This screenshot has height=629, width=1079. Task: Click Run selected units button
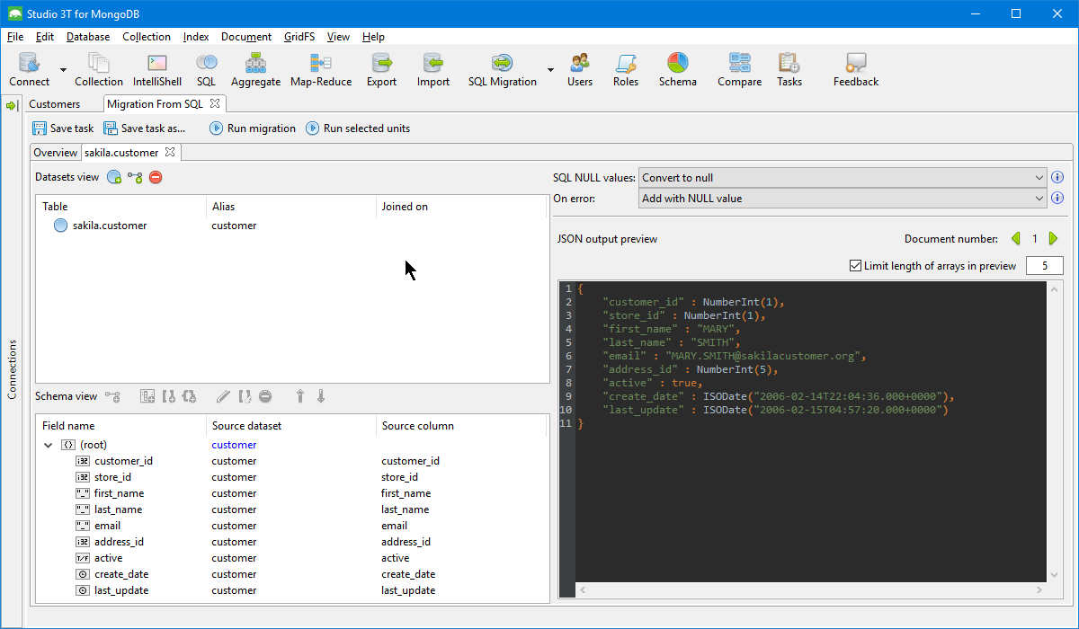[357, 128]
